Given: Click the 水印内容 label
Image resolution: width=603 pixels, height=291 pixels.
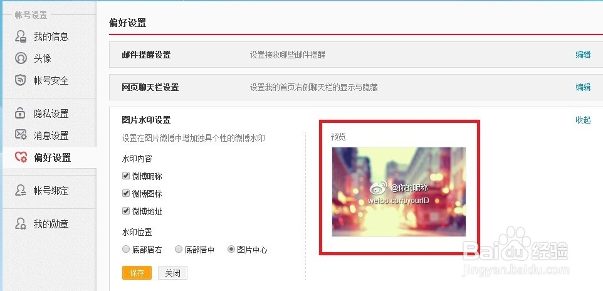Looking at the screenshot, I should tap(137, 158).
